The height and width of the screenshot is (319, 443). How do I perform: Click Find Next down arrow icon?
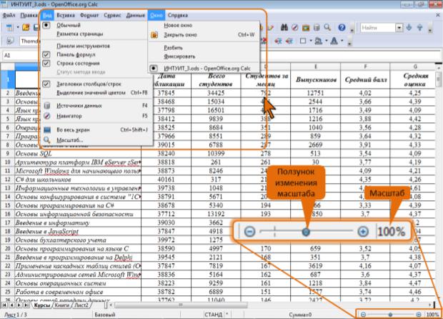[409, 27]
